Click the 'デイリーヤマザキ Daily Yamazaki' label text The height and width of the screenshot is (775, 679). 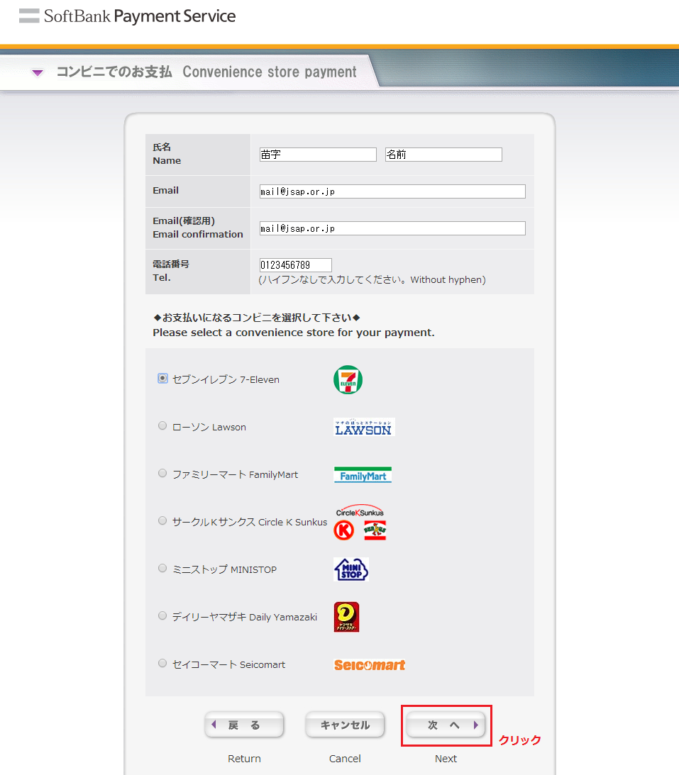pyautogui.click(x=245, y=617)
